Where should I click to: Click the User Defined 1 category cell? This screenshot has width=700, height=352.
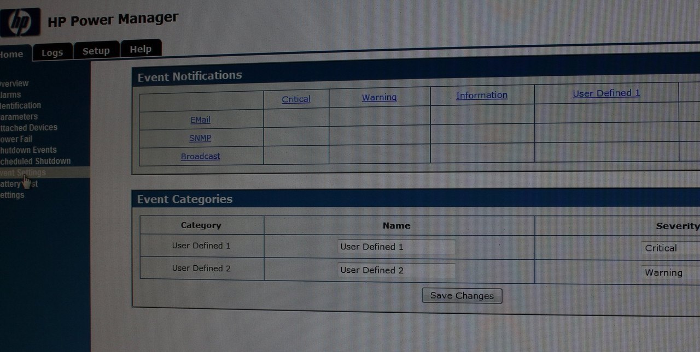coord(201,246)
